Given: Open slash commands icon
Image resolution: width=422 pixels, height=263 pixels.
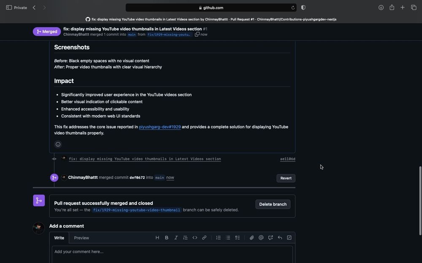Looking at the screenshot, I should (x=289, y=237).
